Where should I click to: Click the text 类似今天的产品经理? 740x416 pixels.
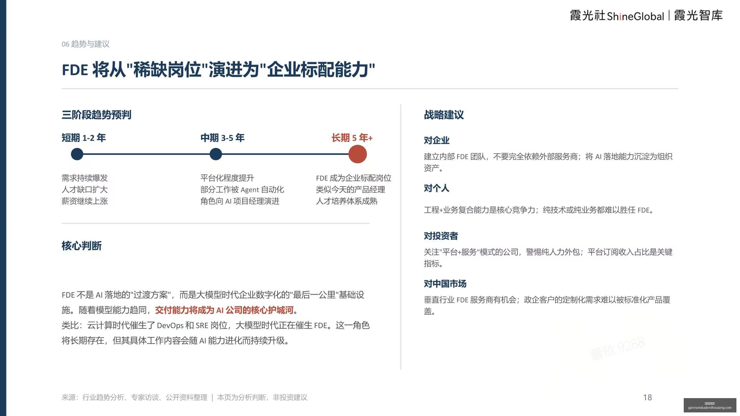[350, 189]
